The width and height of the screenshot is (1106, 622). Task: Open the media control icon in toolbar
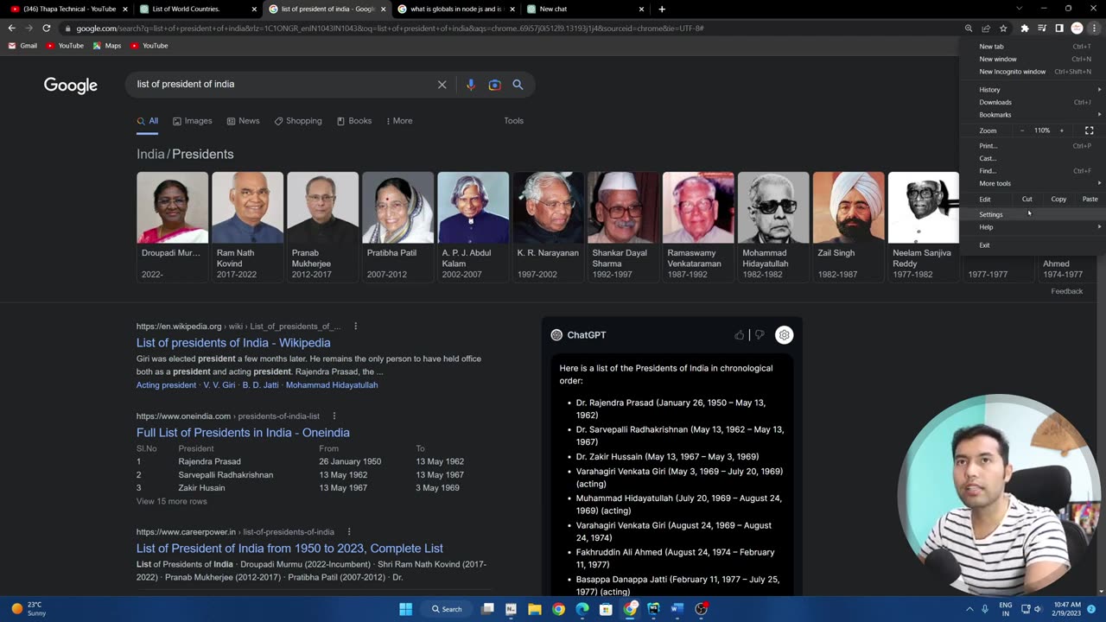[1042, 28]
